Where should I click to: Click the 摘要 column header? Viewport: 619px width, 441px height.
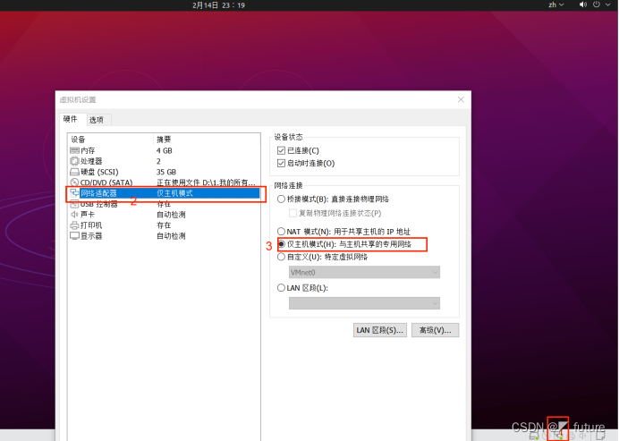[207, 140]
